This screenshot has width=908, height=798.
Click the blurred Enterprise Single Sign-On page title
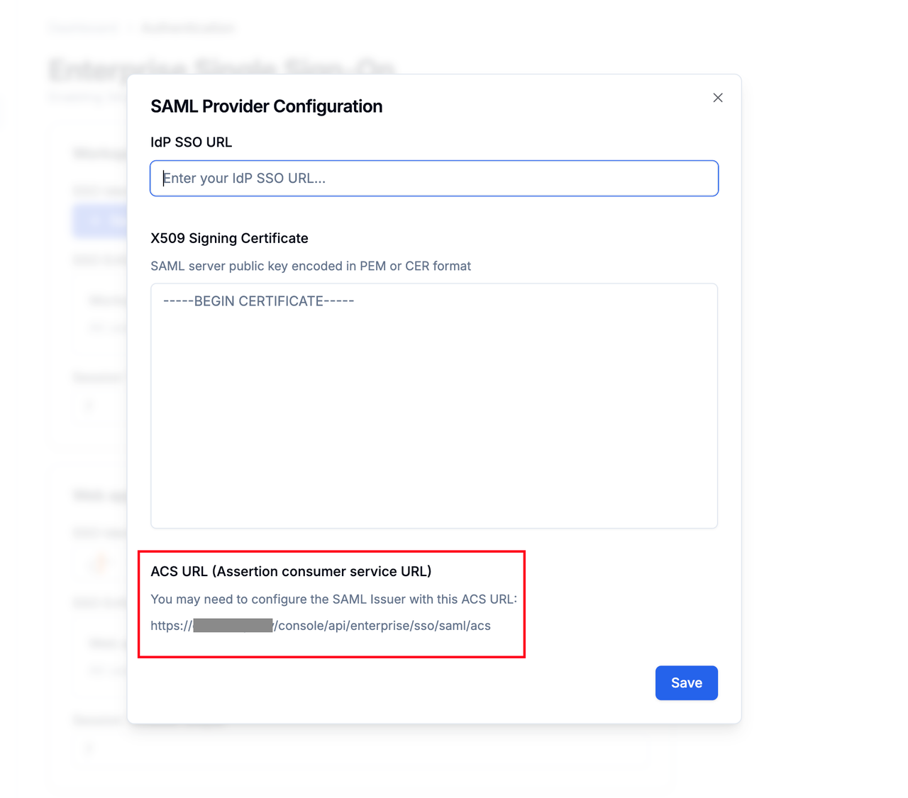[x=221, y=69]
